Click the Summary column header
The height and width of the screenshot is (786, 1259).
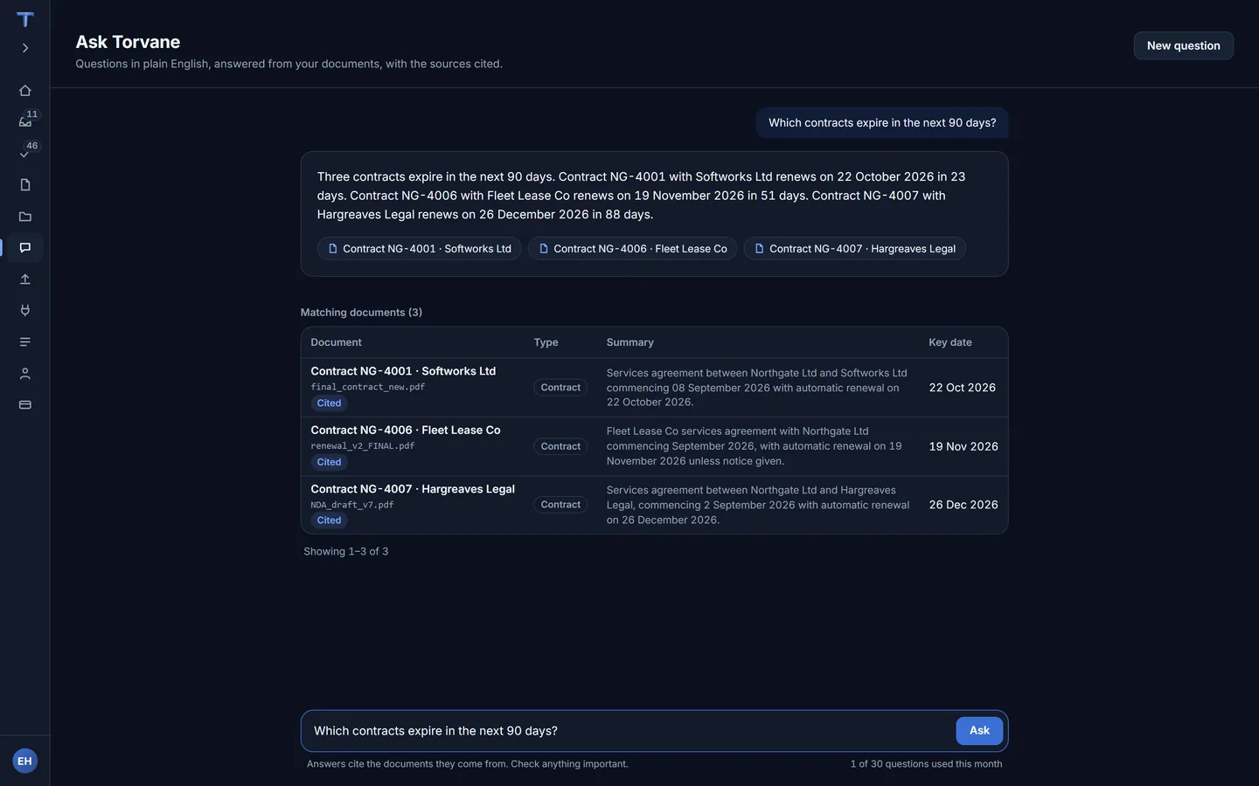(x=629, y=342)
